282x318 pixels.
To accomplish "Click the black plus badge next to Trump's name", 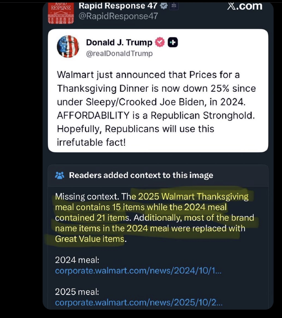I will tap(173, 42).
